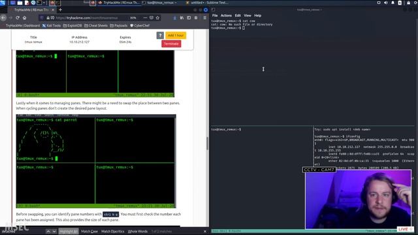Switch to tux@tmux_remux taskbar window
The width and height of the screenshot is (418, 235).
coord(159,3)
